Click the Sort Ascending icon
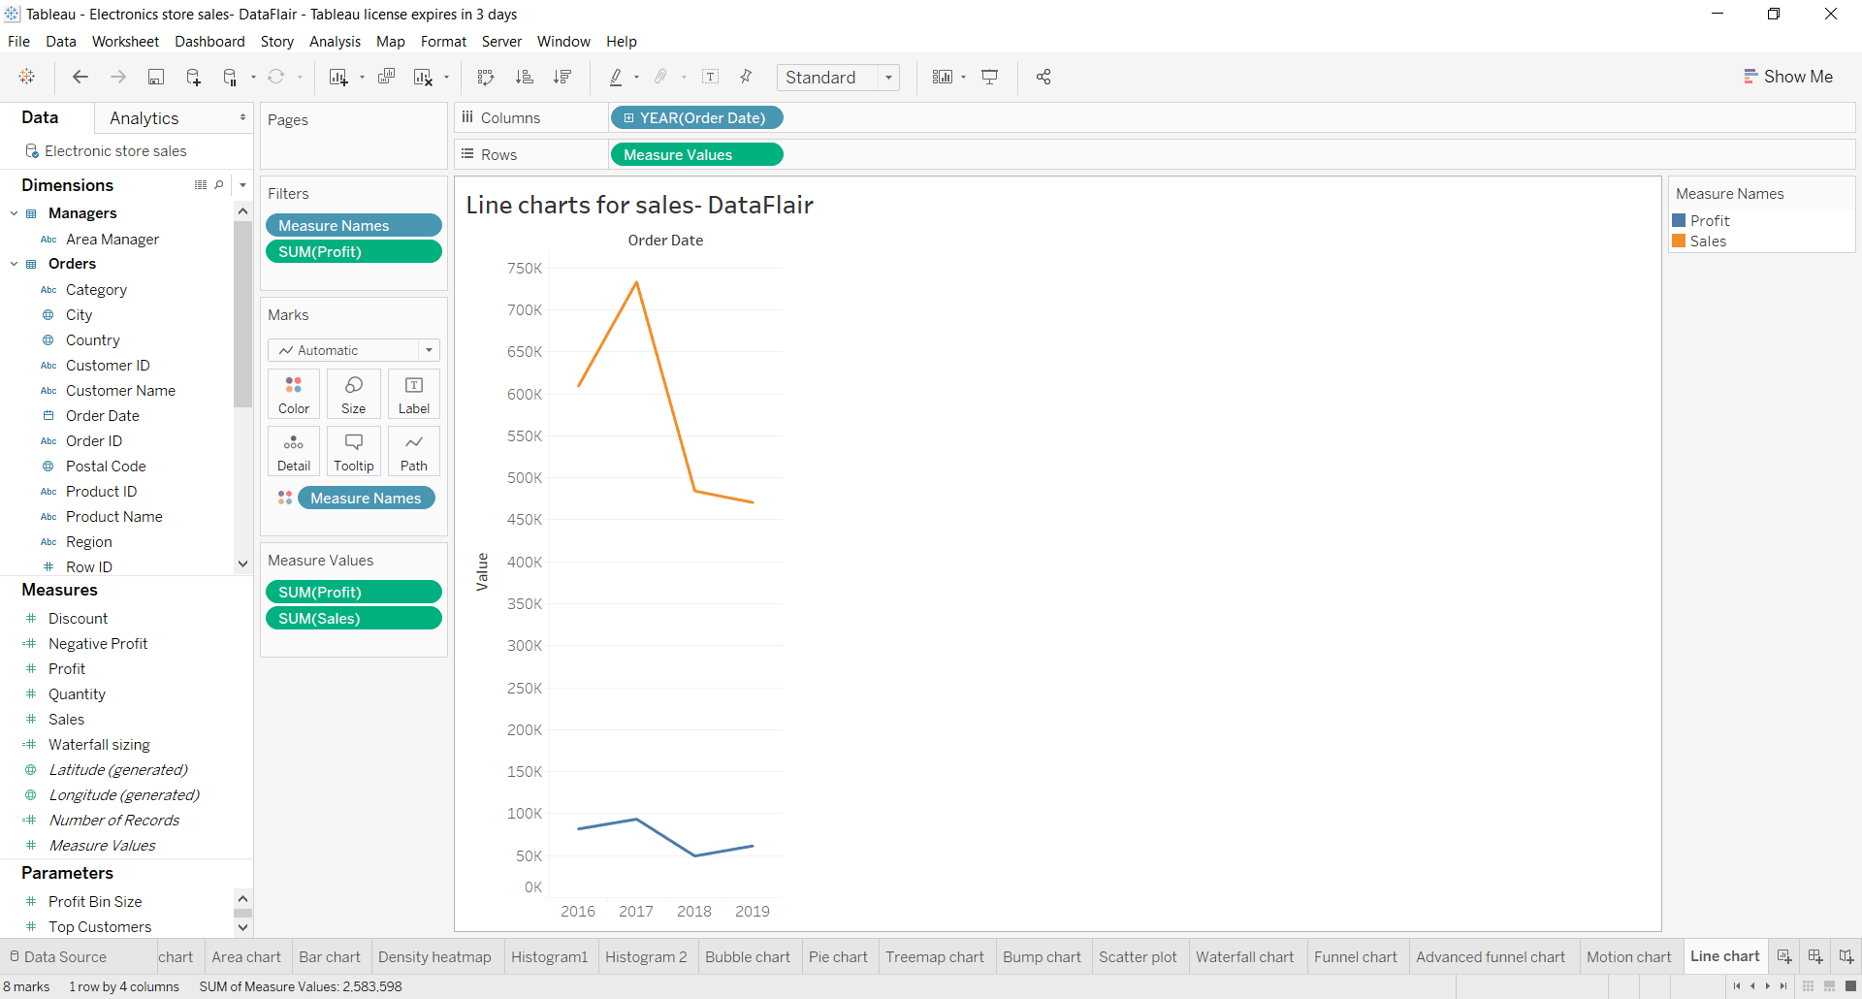Viewport: 1862px width, 999px height. (525, 77)
